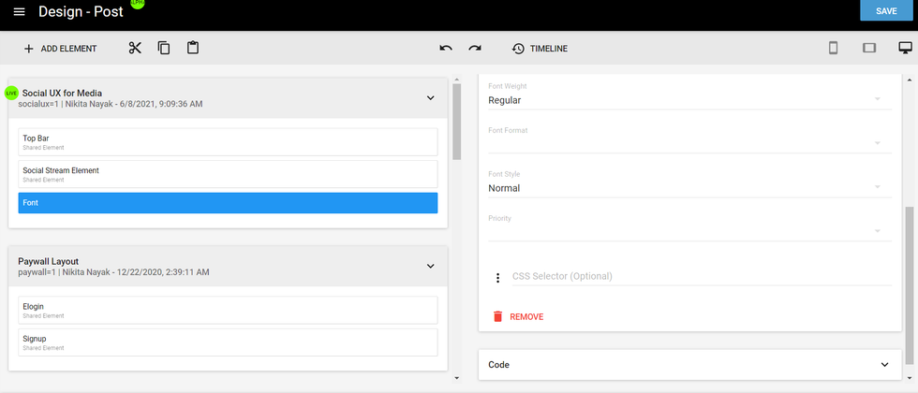The image size is (918, 393).
Task: Expand the Code section
Action: (x=884, y=364)
